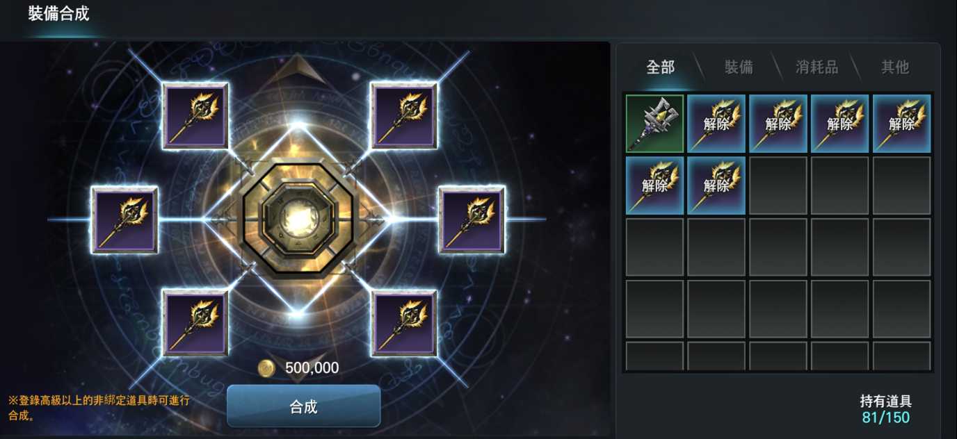Open the 消耗品 tab
The width and height of the screenshot is (957, 439).
coord(817,67)
